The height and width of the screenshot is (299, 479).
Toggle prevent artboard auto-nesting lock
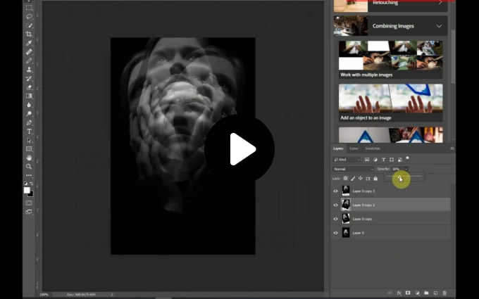coord(368,179)
